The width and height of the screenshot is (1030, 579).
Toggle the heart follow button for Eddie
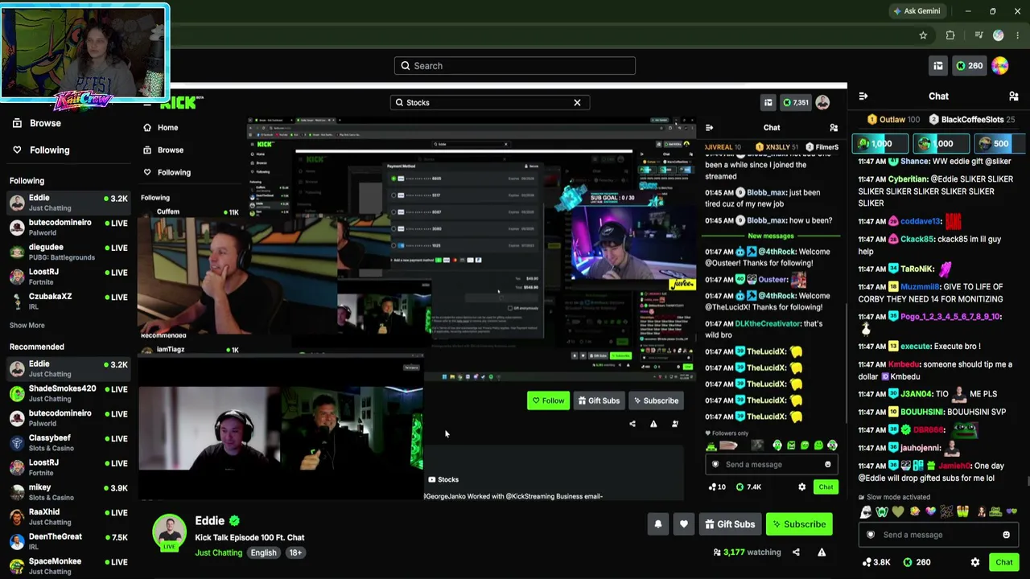(684, 524)
